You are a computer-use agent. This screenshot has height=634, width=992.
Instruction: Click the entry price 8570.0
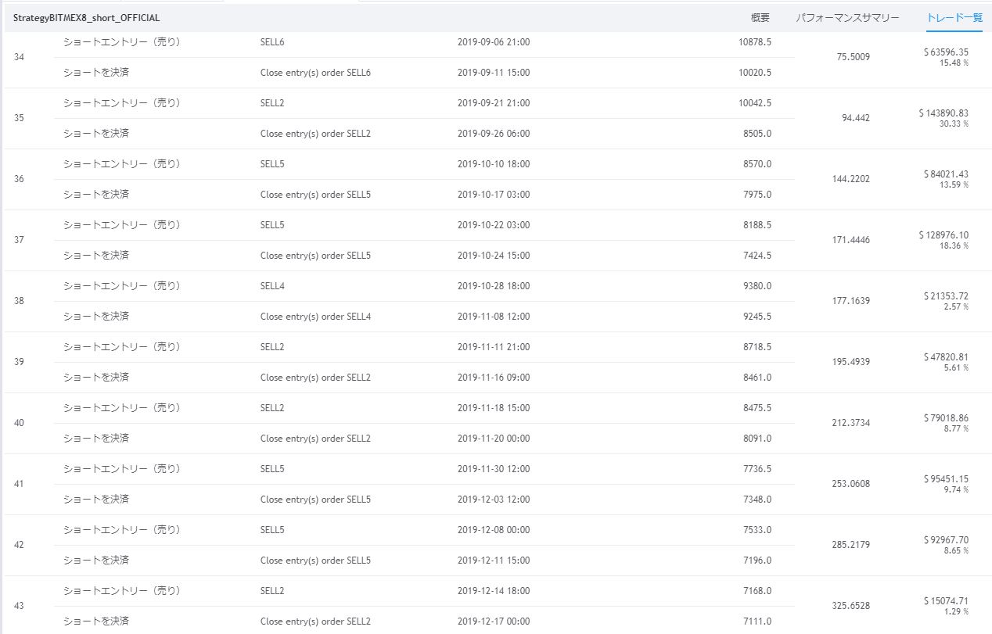(755, 164)
